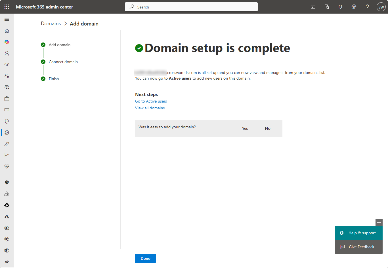Answer No to the domain feedback question
388x268 pixels.
[268, 128]
